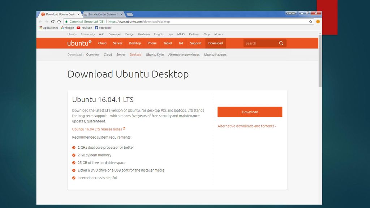This screenshot has width=370, height=208.
Task: Open Ubuntu flavours in the sub-navigation
Action: click(x=215, y=55)
